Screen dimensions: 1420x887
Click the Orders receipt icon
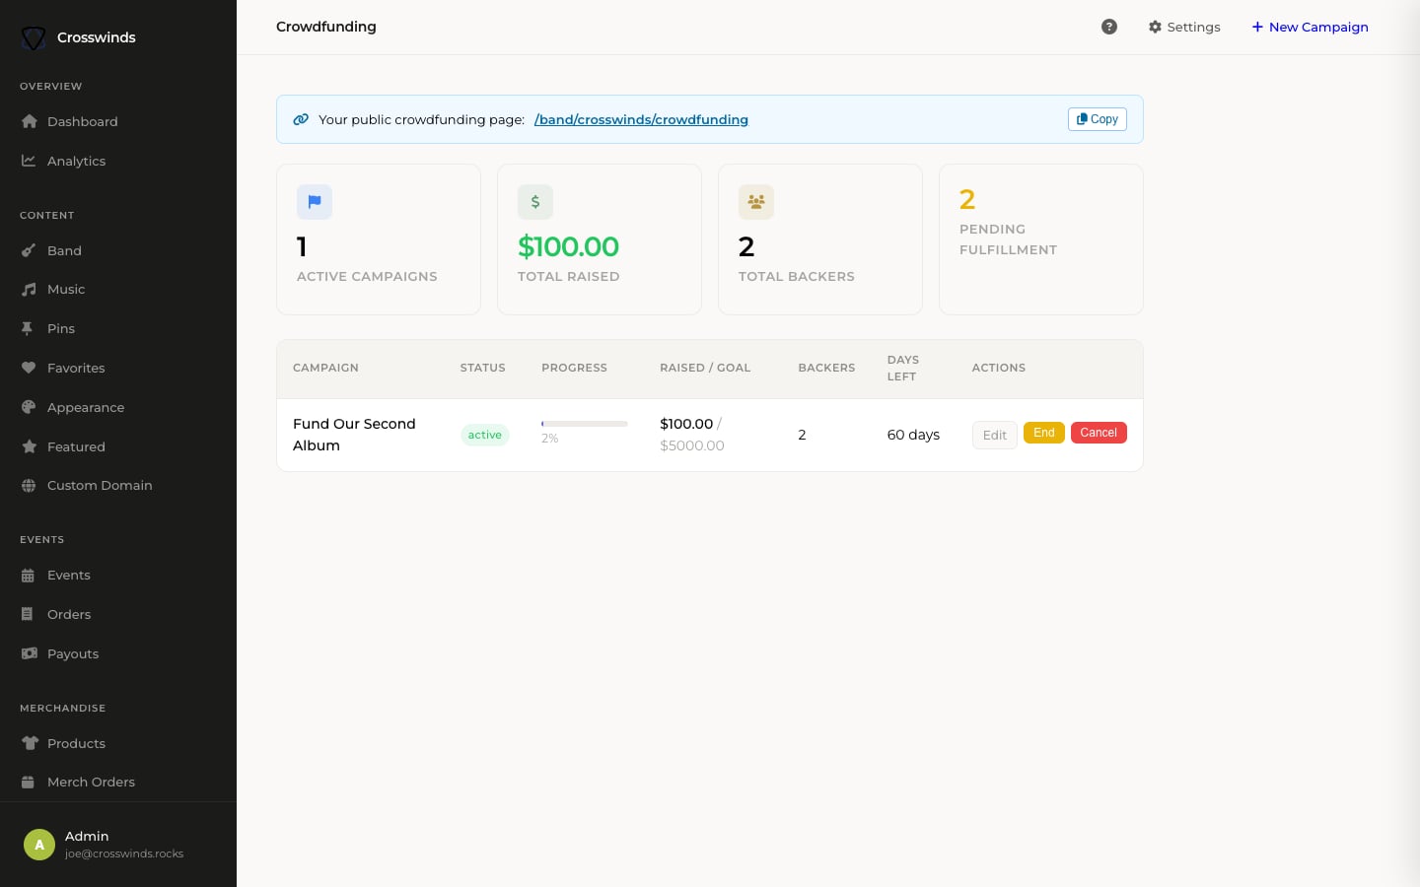click(28, 614)
